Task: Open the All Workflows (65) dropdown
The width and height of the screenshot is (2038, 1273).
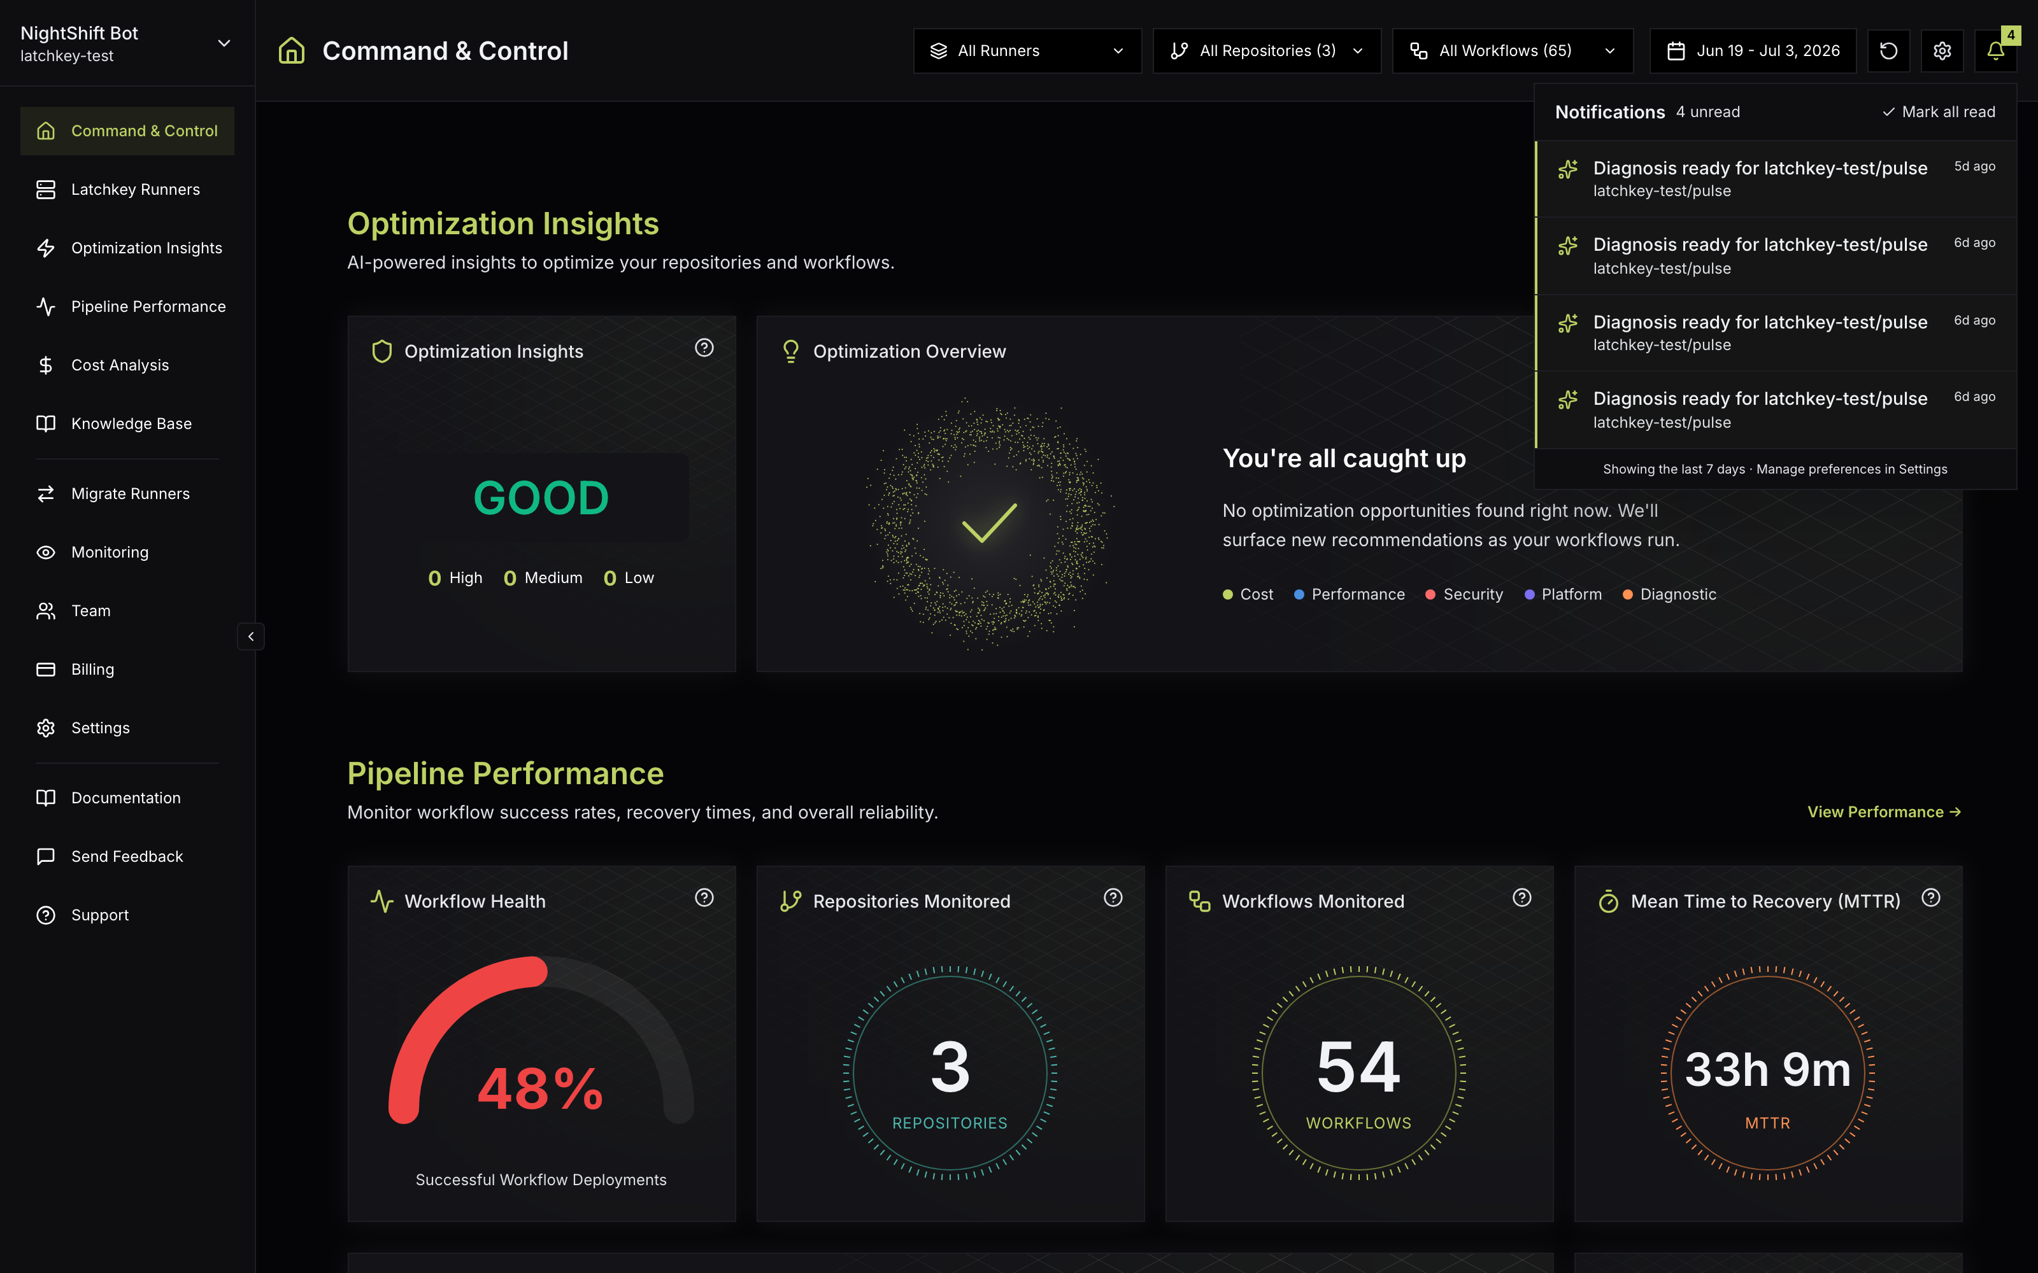Action: (x=1513, y=50)
